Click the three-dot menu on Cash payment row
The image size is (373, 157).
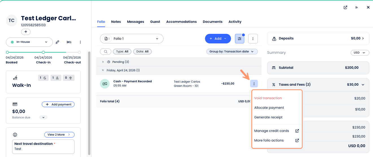[x=254, y=84]
